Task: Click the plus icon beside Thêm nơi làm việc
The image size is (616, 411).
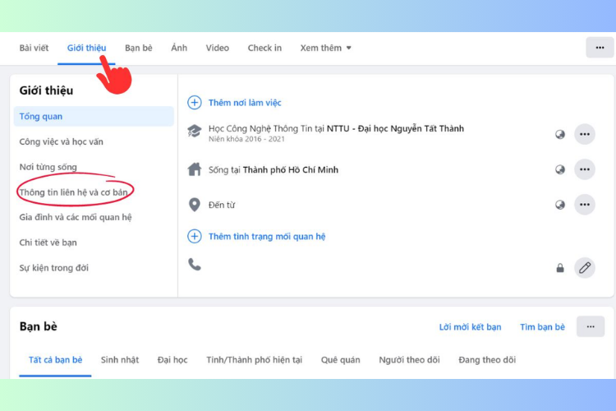Action: (x=195, y=103)
